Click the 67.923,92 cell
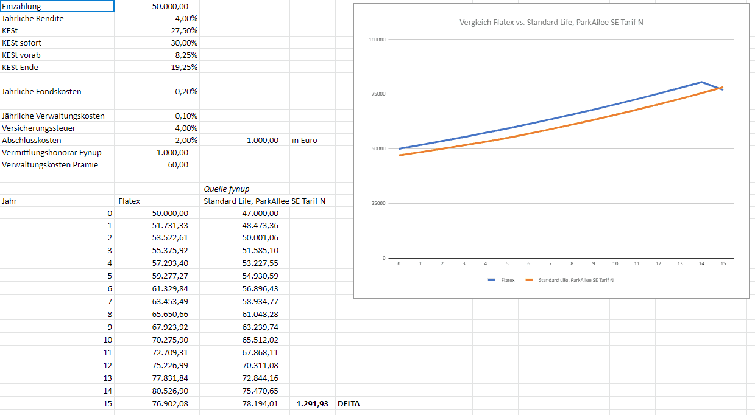 coord(157,327)
